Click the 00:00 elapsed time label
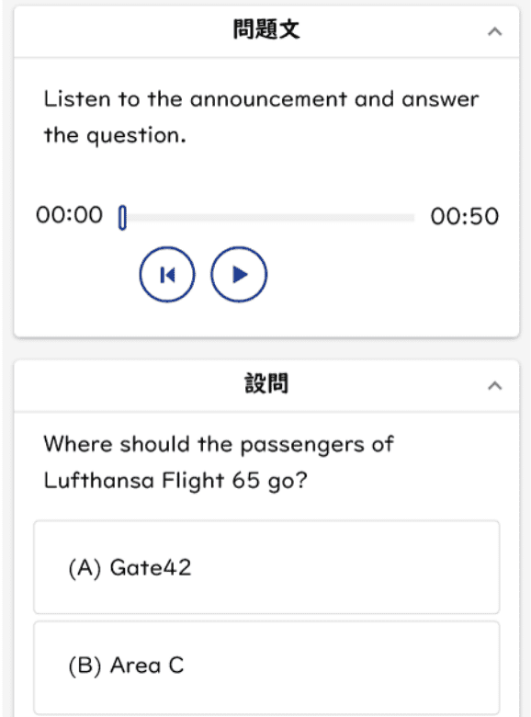Image resolution: width=531 pixels, height=717 pixels. [x=70, y=215]
